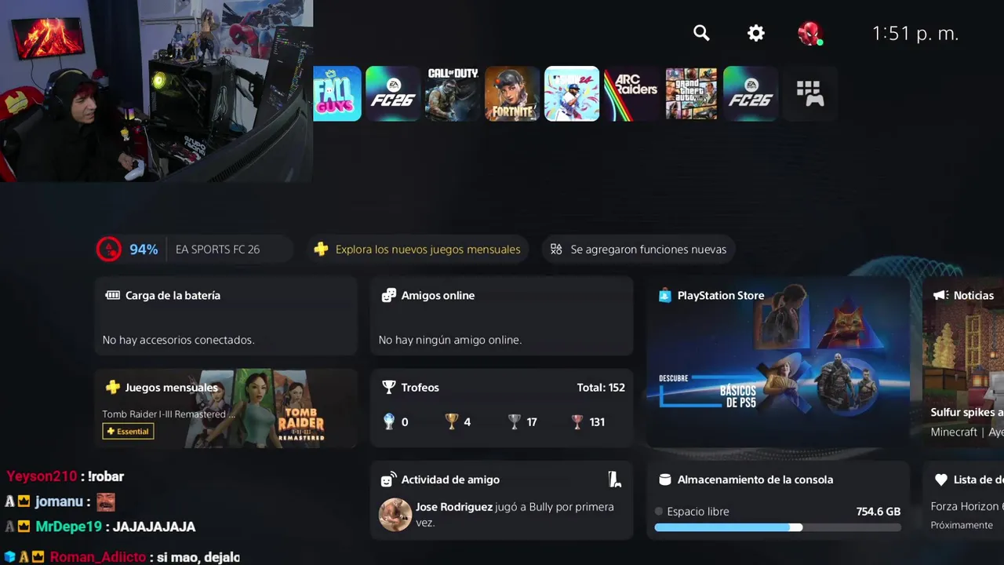Open the Amigos online card
Image resolution: width=1004 pixels, height=565 pixels.
point(502,316)
